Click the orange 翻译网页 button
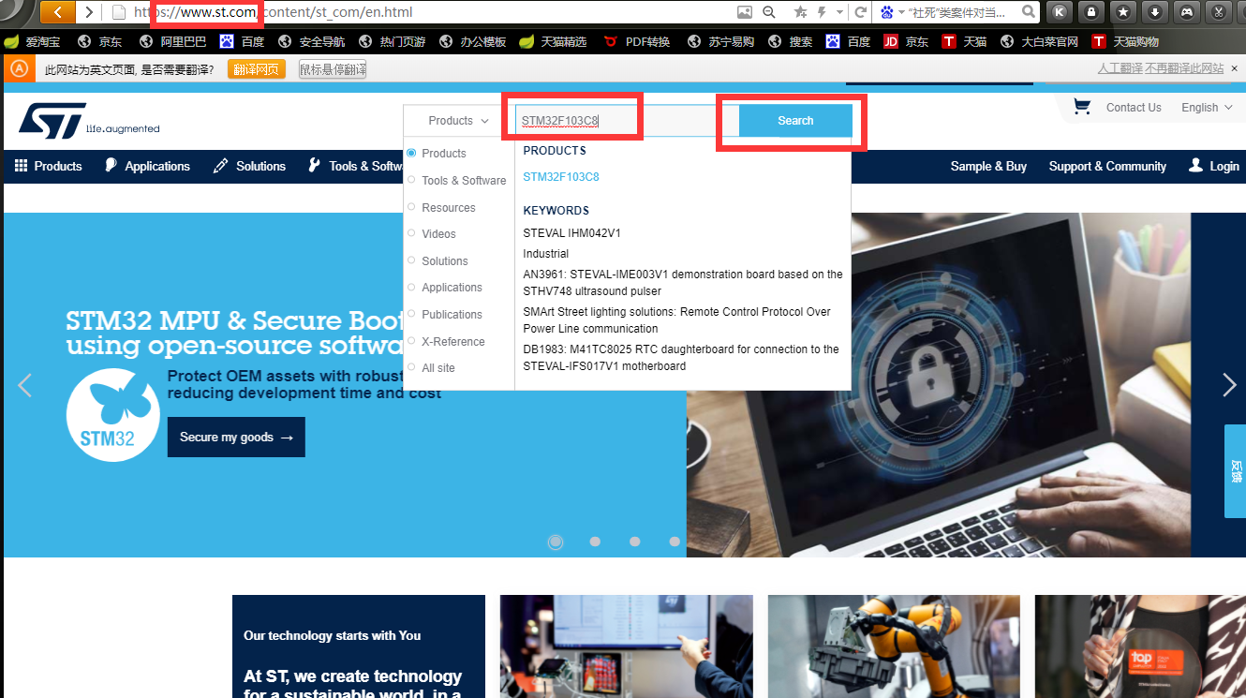The image size is (1246, 698). pyautogui.click(x=256, y=69)
